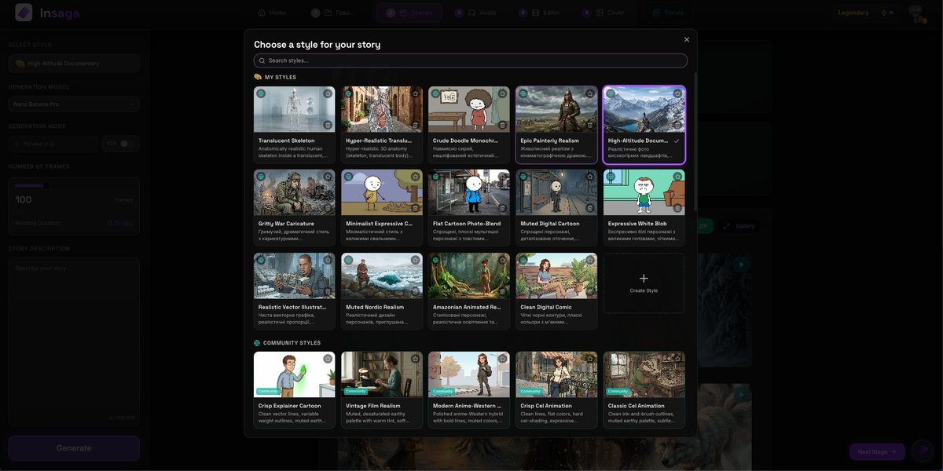Click the plus icon to Create Style
The width and height of the screenshot is (943, 471).
644,279
